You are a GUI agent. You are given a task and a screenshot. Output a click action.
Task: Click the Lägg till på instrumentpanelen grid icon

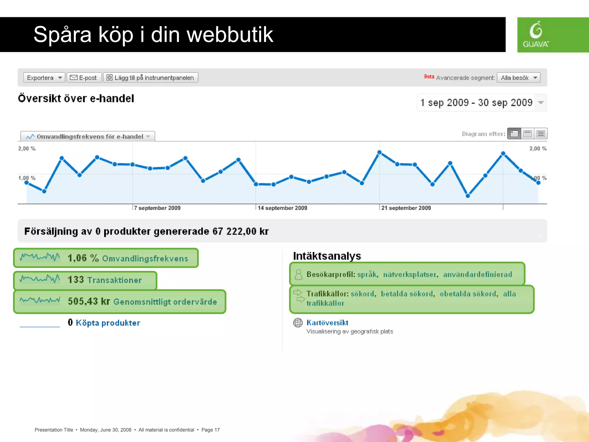pyautogui.click(x=109, y=77)
